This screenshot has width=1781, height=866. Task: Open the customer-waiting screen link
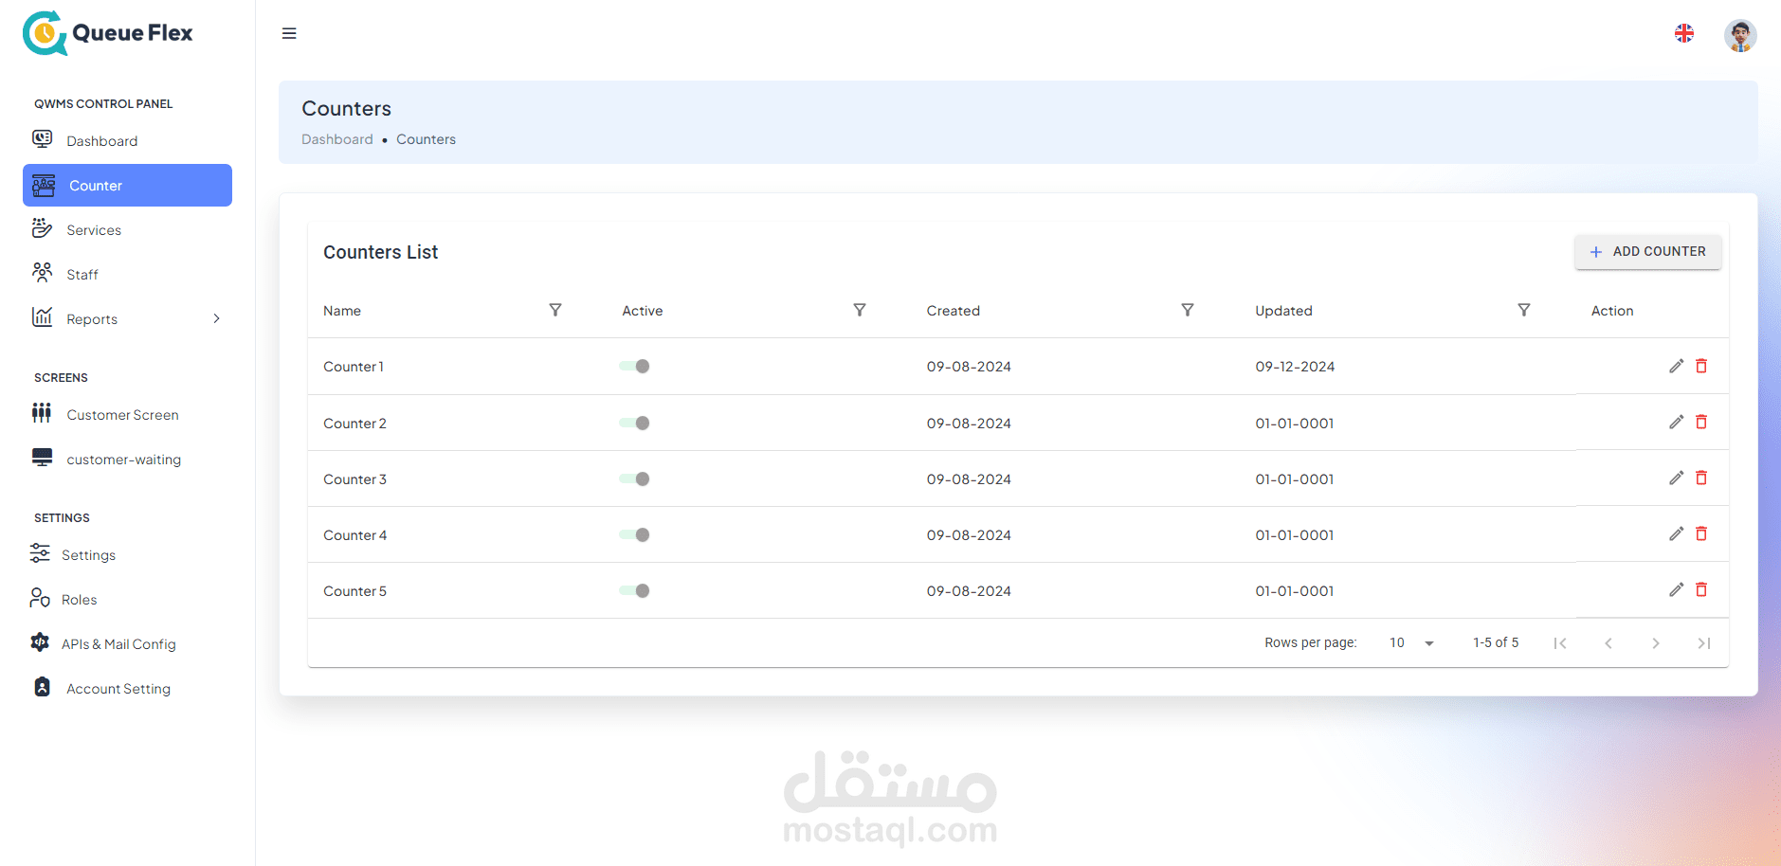127,459
